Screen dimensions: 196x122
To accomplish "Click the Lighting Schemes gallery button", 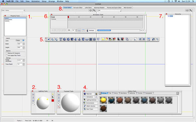I will tap(90, 100).
